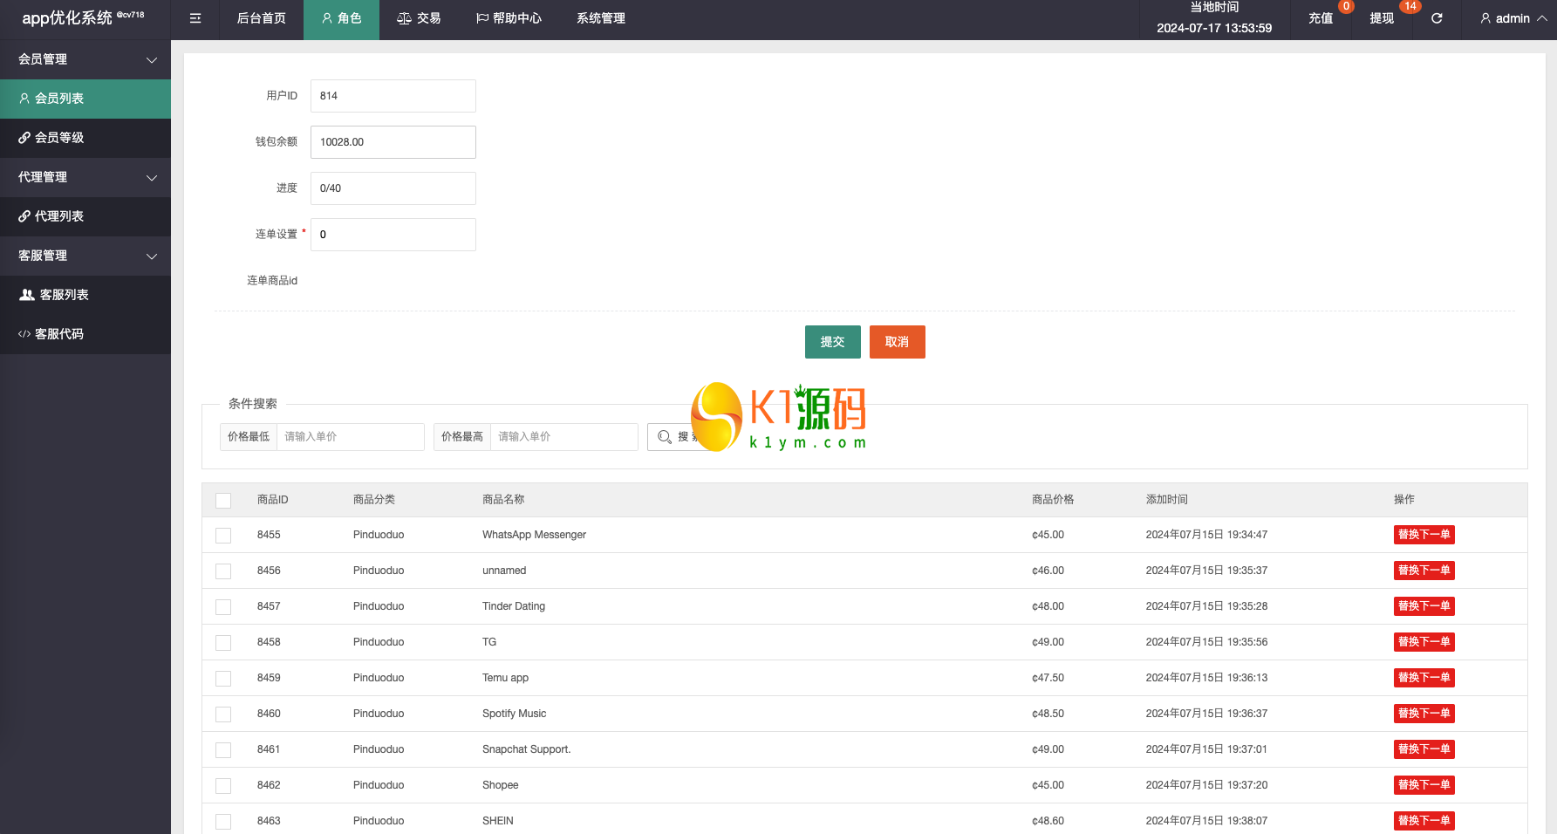Click 替换下一单 for Tinder Dating row

[1424, 606]
